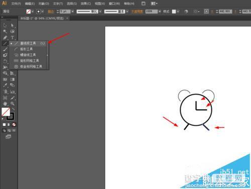251x189 pixels.
Task: Select the Eyedropper tool
Action: (5, 85)
